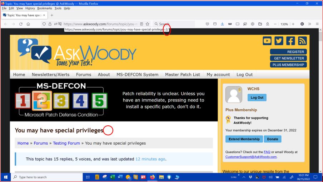Screen dimensions: 323x182
Task: Click the Firefox account K avatar
Action: point(302,24)
